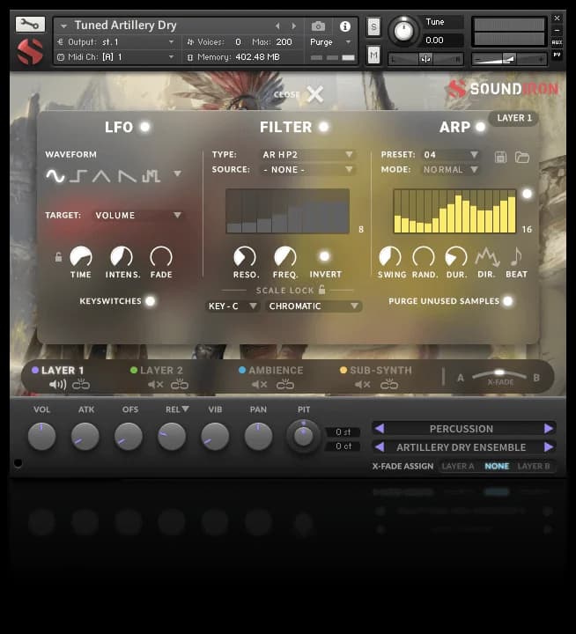Set X-Fade assign to NONE

pos(497,466)
